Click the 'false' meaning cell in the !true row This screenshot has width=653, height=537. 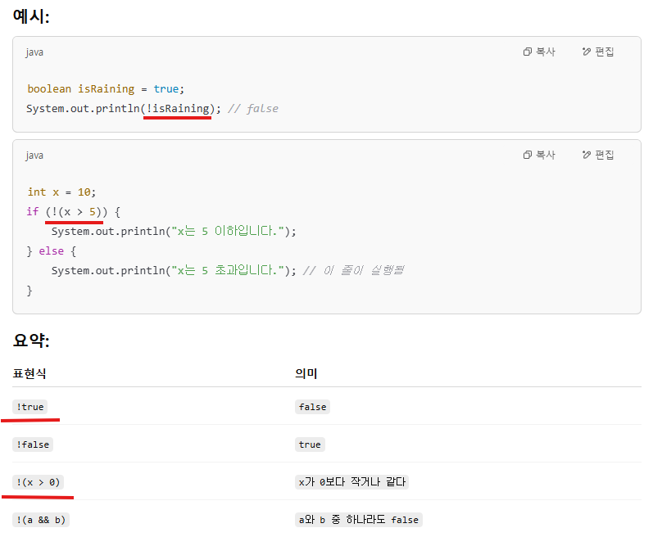pos(312,407)
